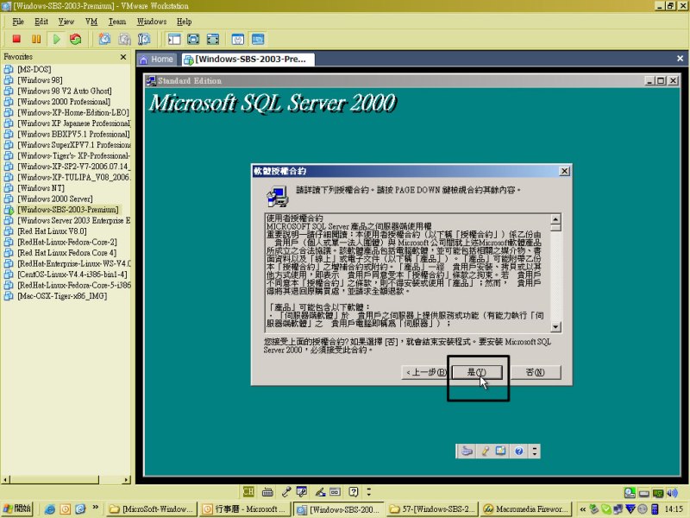Select [Windows-XP-Home-Edition-LEO] in Favorites
The image size is (690, 518).
click(73, 113)
